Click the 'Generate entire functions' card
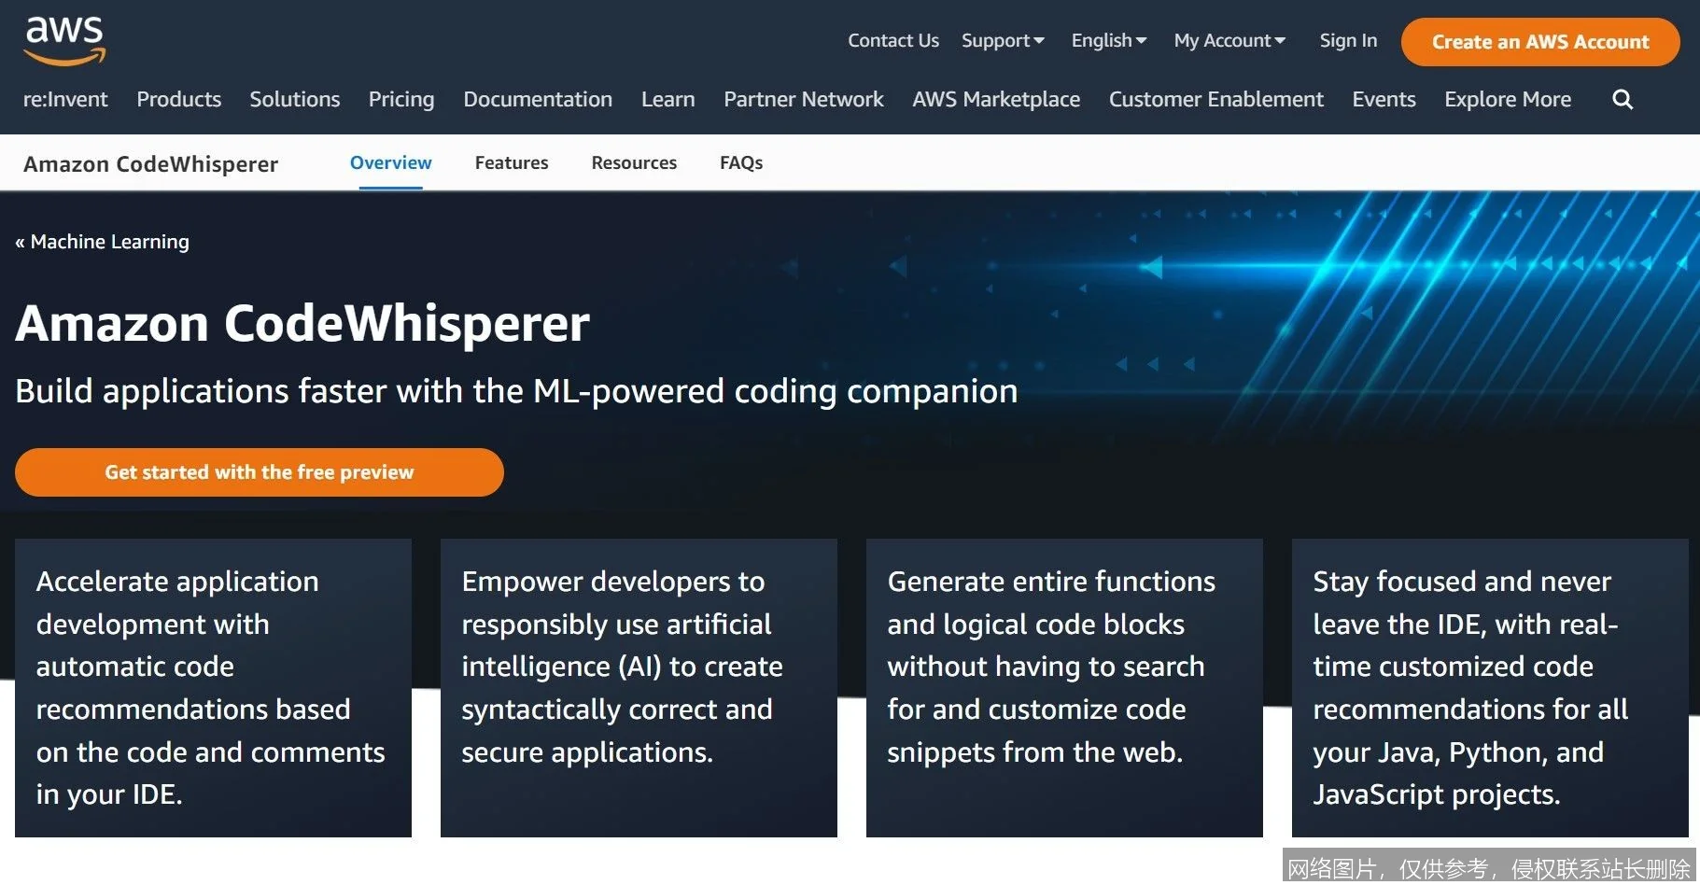The image size is (1700, 885). coord(1064,688)
